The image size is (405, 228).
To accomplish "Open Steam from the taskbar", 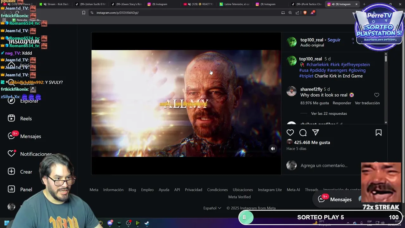I will point(147,223).
